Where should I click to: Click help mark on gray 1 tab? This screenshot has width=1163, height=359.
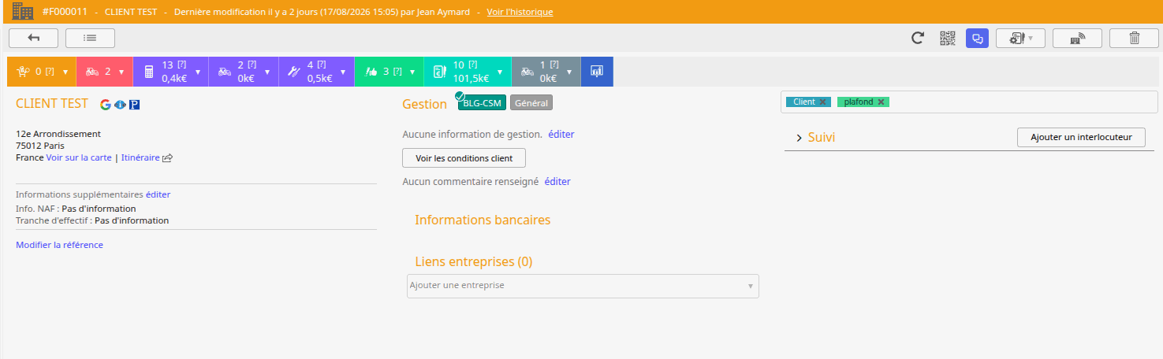pyautogui.click(x=554, y=65)
